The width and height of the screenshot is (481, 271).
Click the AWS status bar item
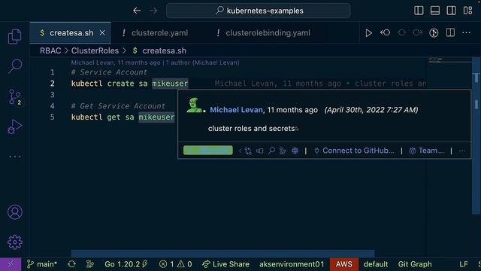(x=344, y=264)
